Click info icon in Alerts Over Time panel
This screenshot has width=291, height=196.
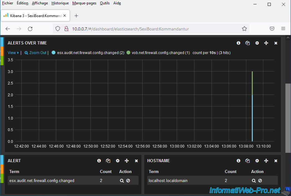tap(239, 43)
